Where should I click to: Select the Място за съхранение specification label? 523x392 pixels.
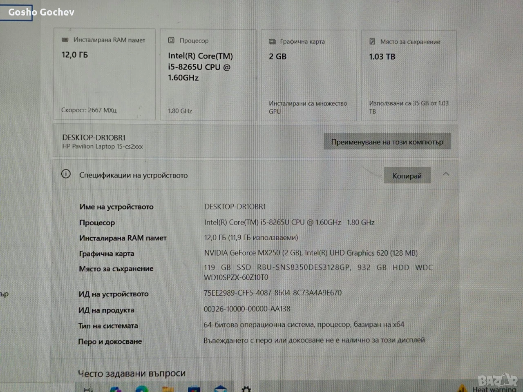coord(116,269)
